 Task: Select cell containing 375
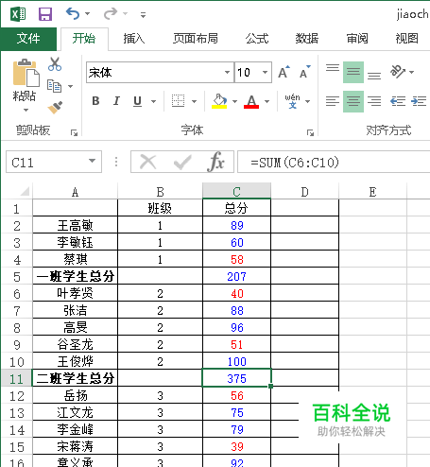coord(236,378)
